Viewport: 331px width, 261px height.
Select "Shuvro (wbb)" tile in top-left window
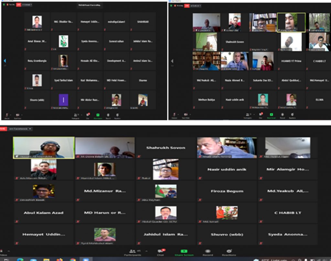click(x=37, y=100)
